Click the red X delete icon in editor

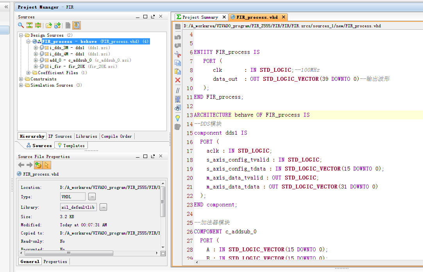tap(178, 80)
